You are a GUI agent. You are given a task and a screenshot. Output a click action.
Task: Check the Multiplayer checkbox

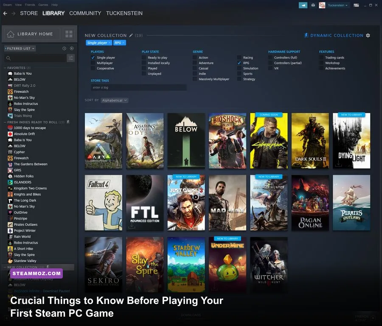[93, 63]
